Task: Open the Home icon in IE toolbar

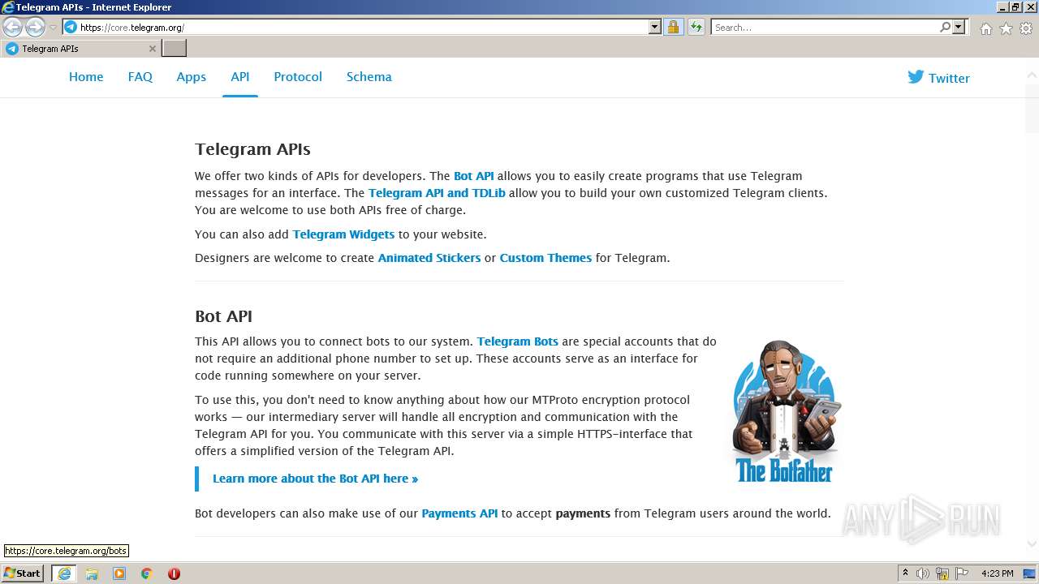Action: 985,28
